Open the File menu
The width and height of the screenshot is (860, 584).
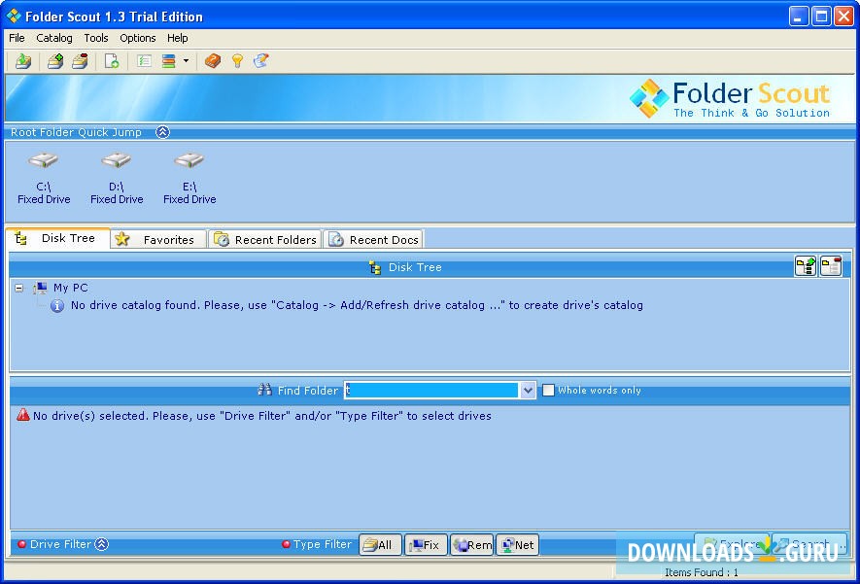(17, 38)
